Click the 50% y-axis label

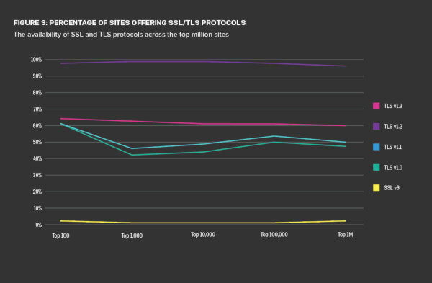(x=37, y=142)
